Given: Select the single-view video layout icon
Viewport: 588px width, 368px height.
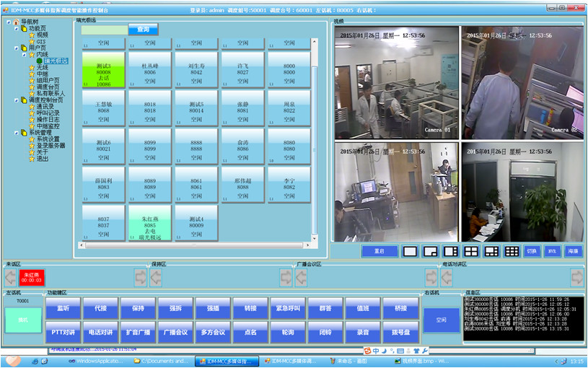Looking at the screenshot, I should pos(410,252).
